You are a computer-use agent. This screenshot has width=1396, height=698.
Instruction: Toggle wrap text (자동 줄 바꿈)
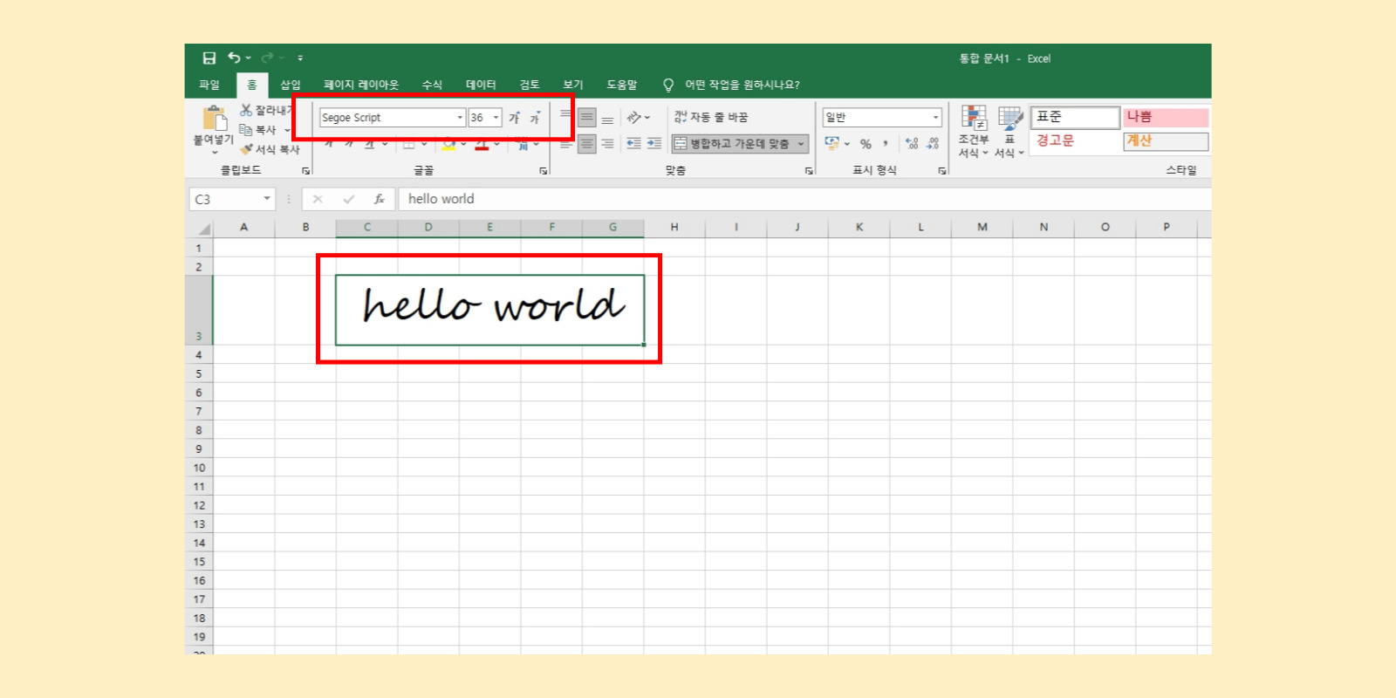[711, 117]
